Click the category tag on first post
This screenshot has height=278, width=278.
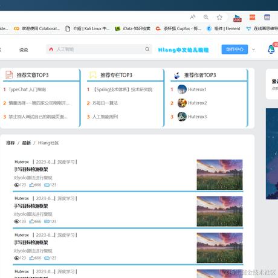(x=66, y=162)
